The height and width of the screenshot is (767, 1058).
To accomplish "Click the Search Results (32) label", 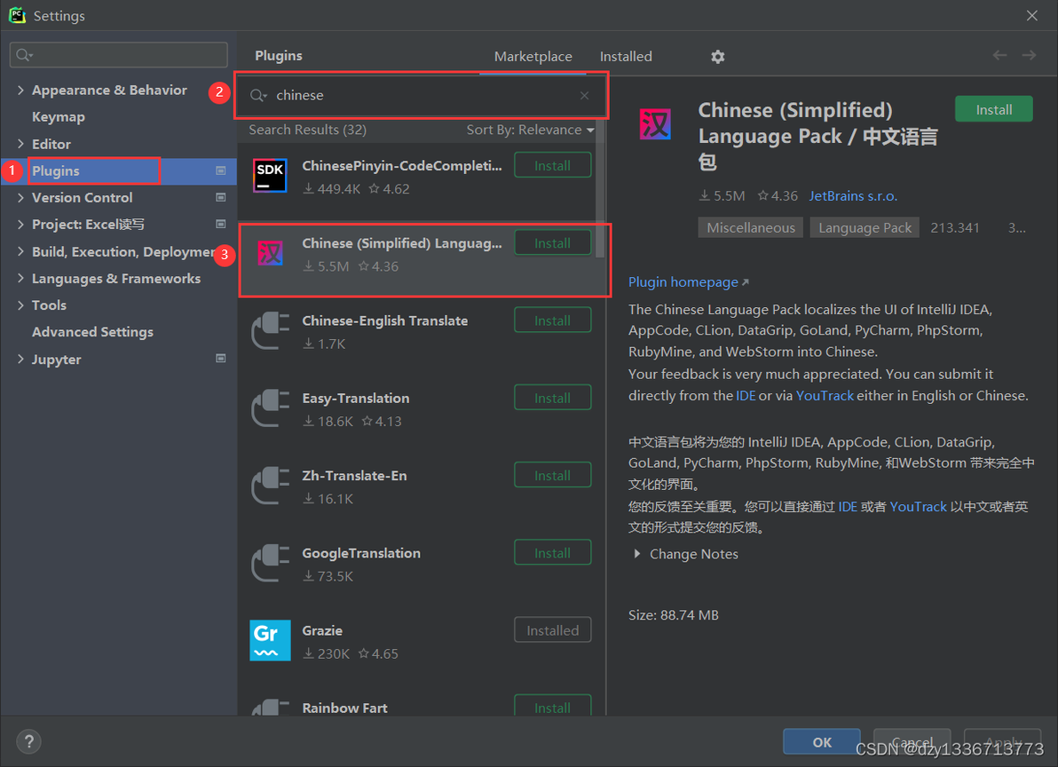I will (308, 130).
